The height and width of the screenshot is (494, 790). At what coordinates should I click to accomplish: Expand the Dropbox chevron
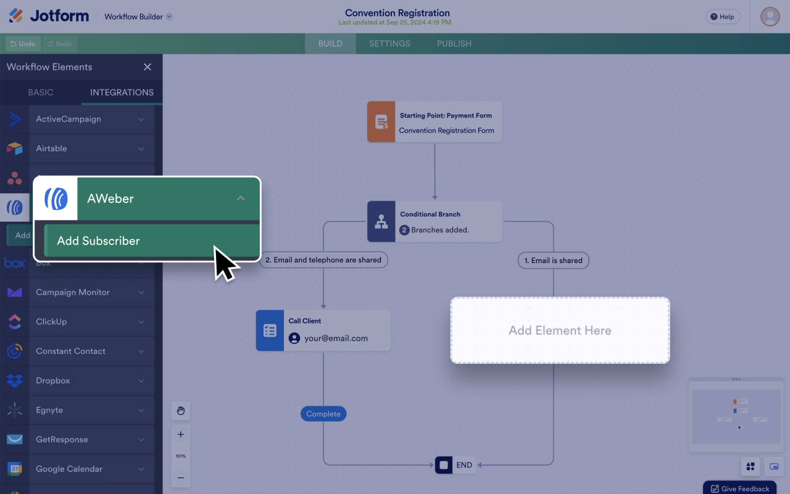(141, 381)
